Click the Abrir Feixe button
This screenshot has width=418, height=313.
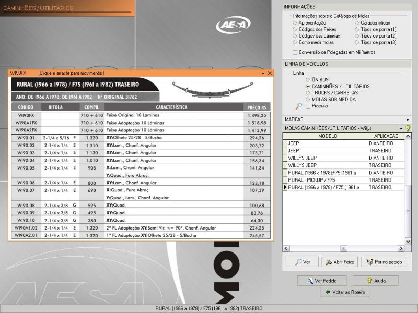click(x=339, y=262)
